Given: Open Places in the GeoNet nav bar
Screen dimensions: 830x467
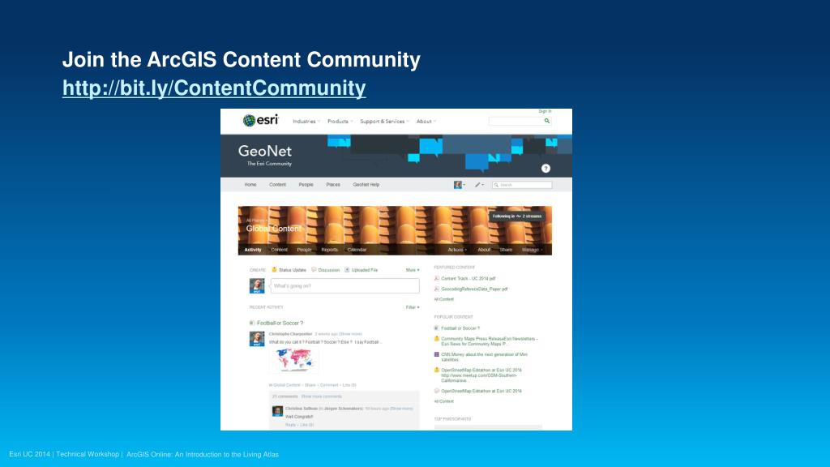Looking at the screenshot, I should (x=333, y=185).
